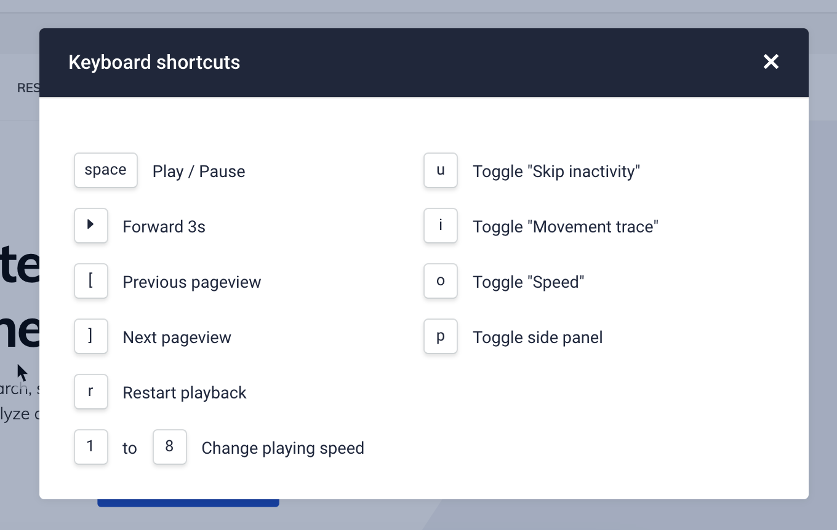The height and width of the screenshot is (530, 837).
Task: Click the Keyboard shortcuts dialog title
Action: [154, 62]
